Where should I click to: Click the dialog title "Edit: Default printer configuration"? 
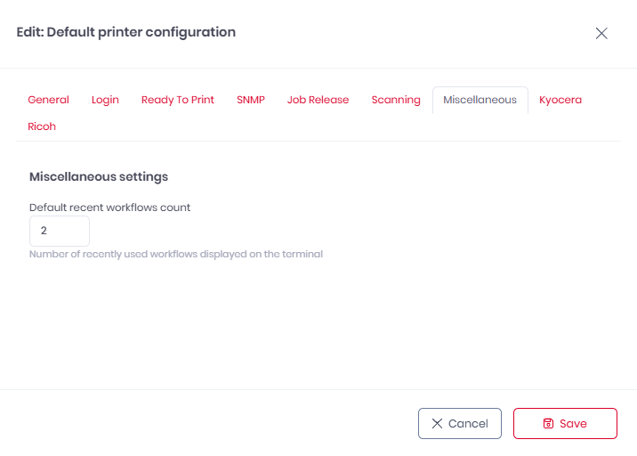click(x=126, y=32)
